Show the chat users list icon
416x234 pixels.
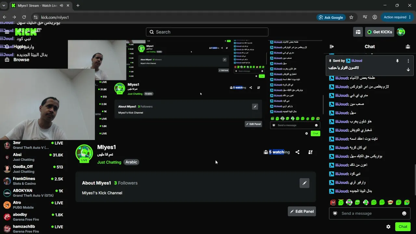click(x=408, y=46)
